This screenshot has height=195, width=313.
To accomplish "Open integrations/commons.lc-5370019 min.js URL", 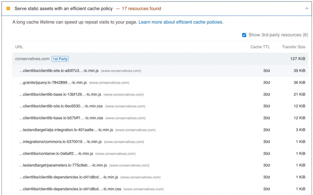I will point(60,142).
